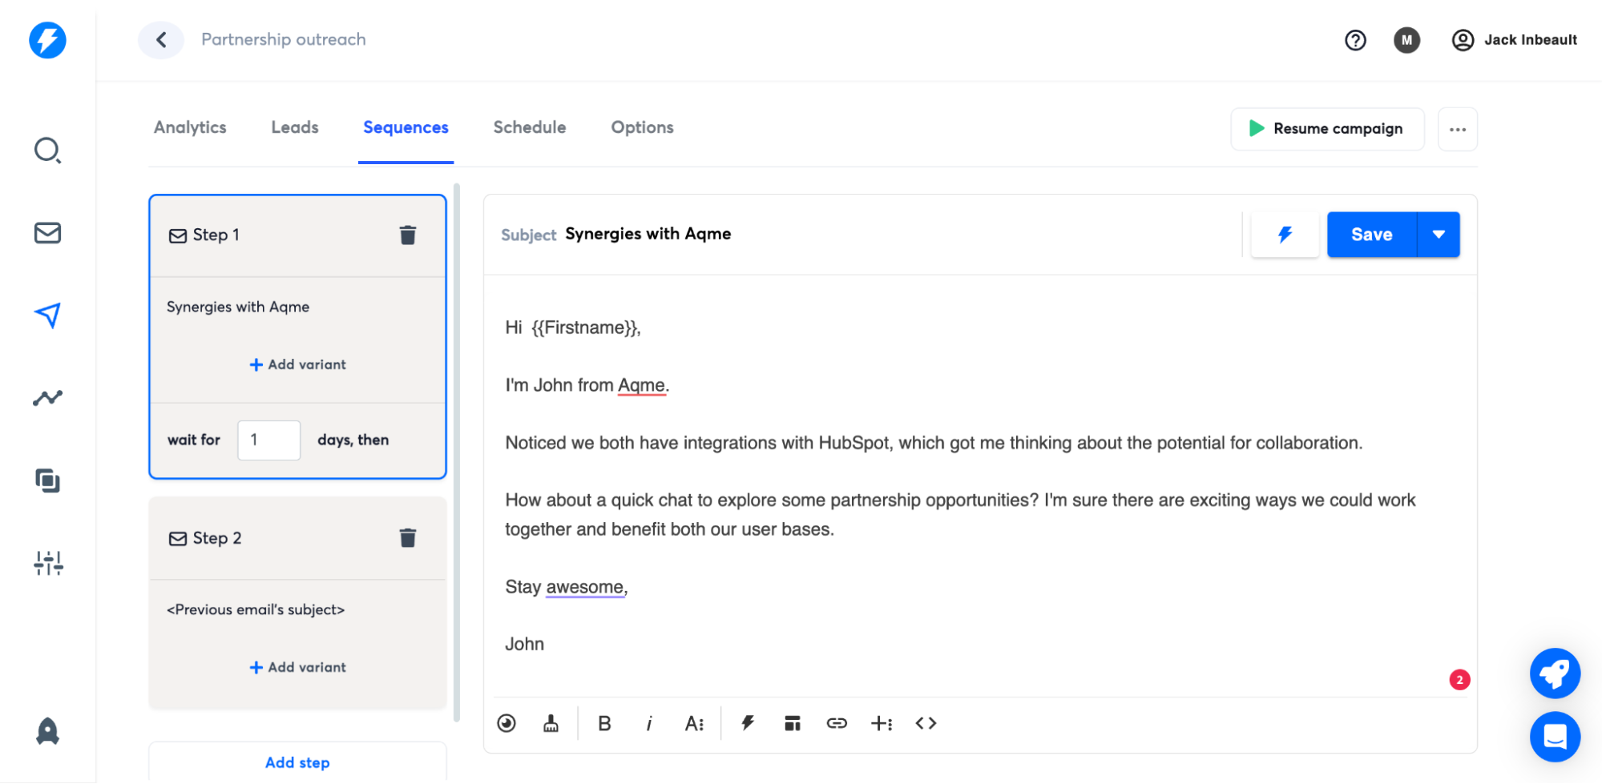Open the help question mark icon

[x=1355, y=40]
